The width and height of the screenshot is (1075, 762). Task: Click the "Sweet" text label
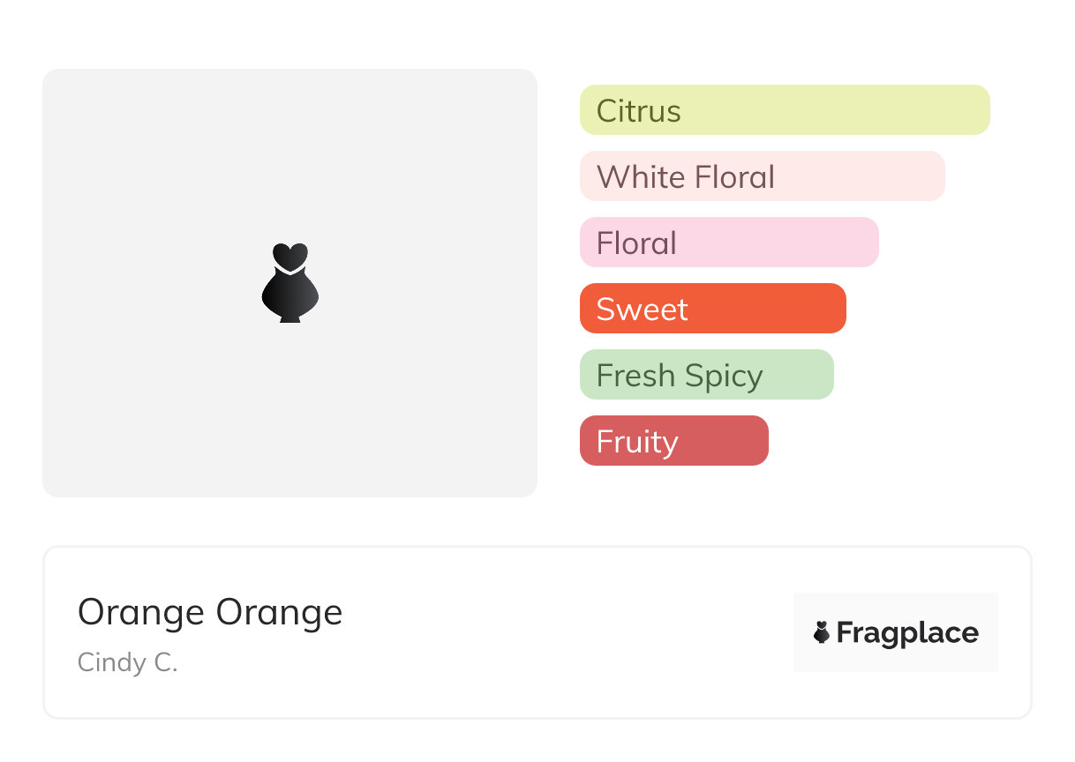[x=643, y=310]
